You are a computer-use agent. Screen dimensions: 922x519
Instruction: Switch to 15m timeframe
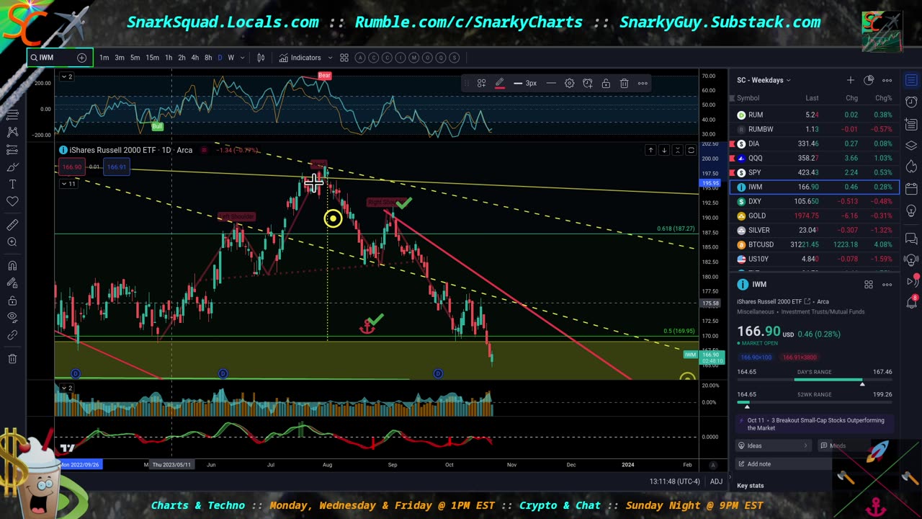(152, 58)
